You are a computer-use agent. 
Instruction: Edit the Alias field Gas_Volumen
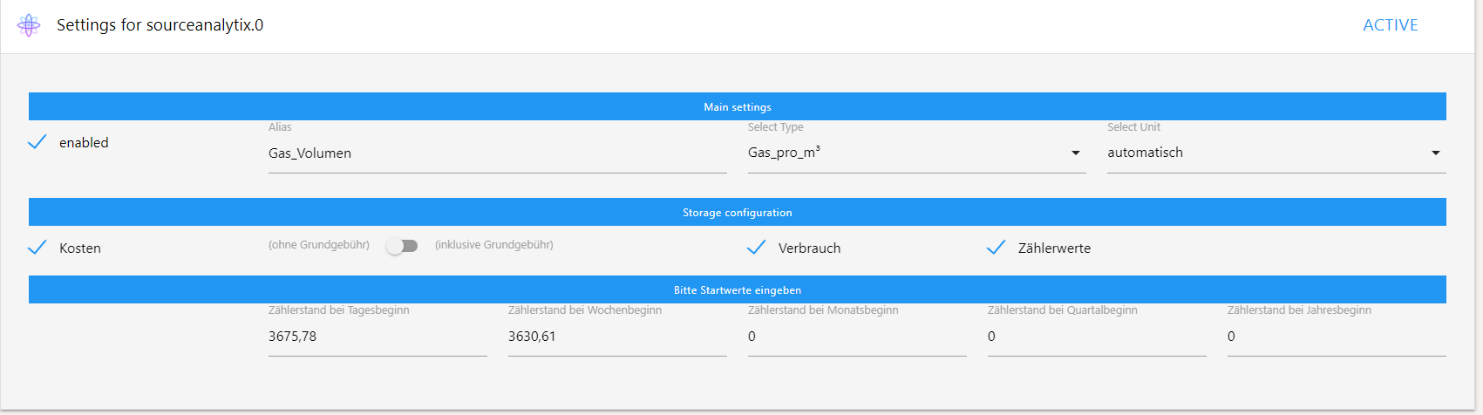(497, 153)
